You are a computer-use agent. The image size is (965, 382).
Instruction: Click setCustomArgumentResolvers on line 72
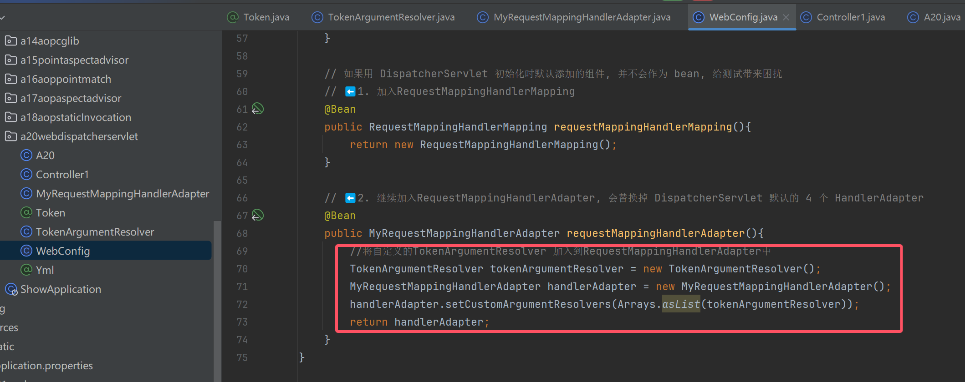pos(528,304)
